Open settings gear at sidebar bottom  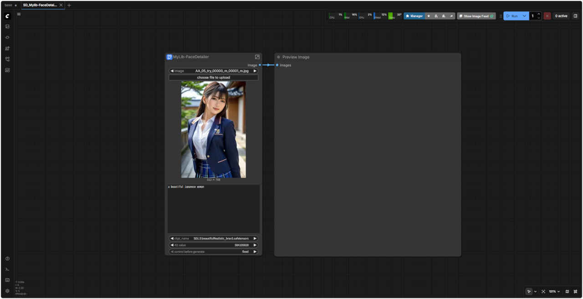coord(7,291)
